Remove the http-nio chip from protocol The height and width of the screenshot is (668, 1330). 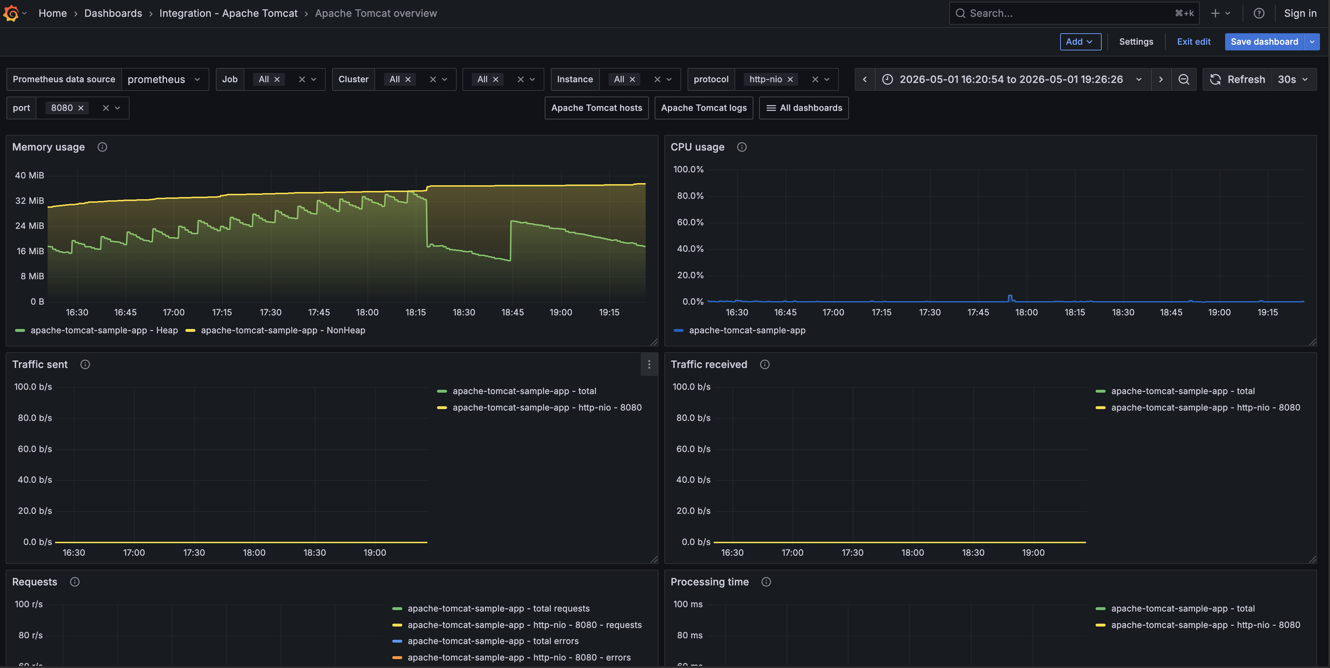(x=790, y=79)
